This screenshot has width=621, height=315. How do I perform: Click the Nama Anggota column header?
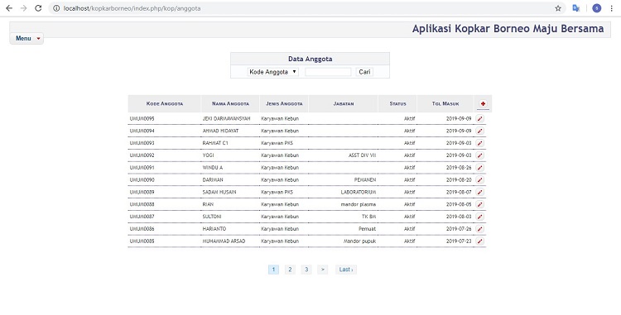tap(230, 103)
